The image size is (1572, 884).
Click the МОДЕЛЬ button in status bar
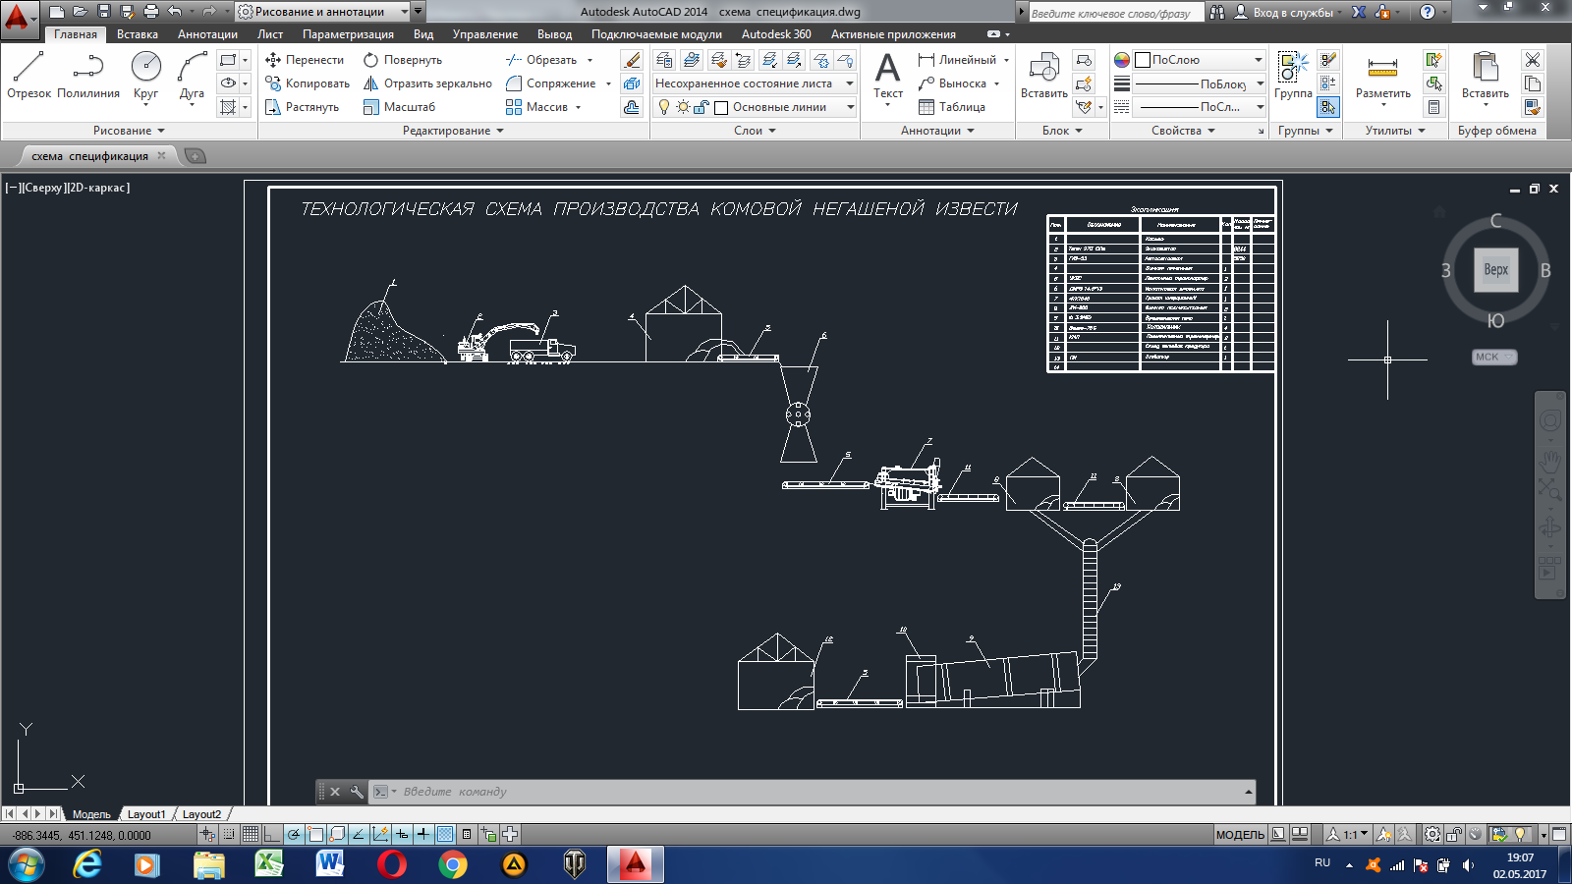tap(1240, 835)
